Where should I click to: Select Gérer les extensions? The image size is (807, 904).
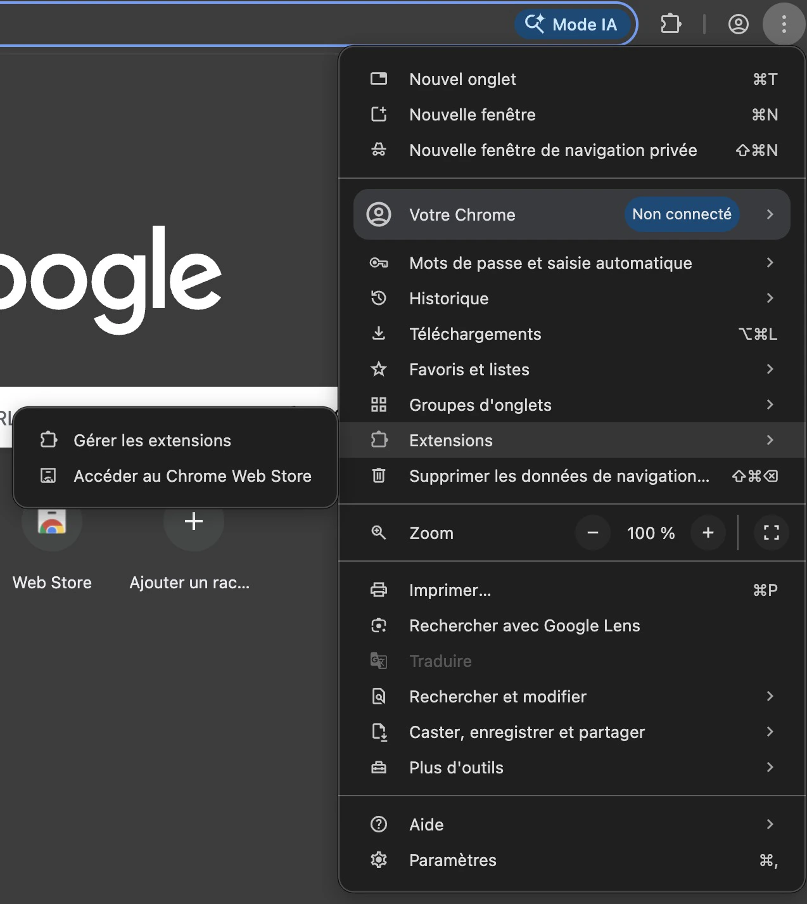pyautogui.click(x=175, y=440)
